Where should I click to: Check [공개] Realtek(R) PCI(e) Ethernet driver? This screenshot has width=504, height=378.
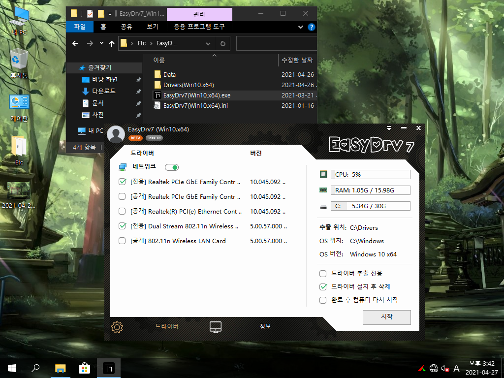[x=122, y=211]
